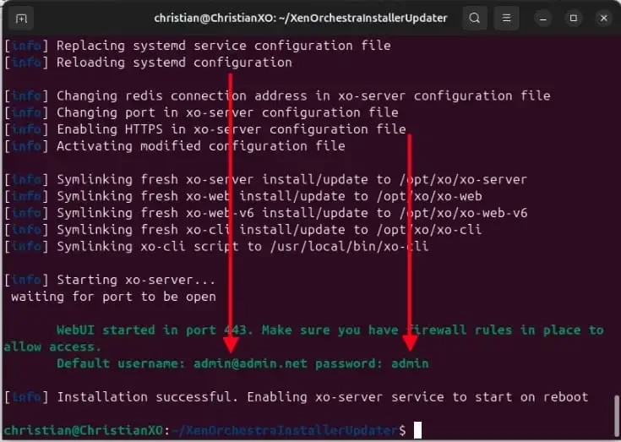Click line 'Changing redis connection address'
This screenshot has height=442, width=621.
click(x=277, y=95)
